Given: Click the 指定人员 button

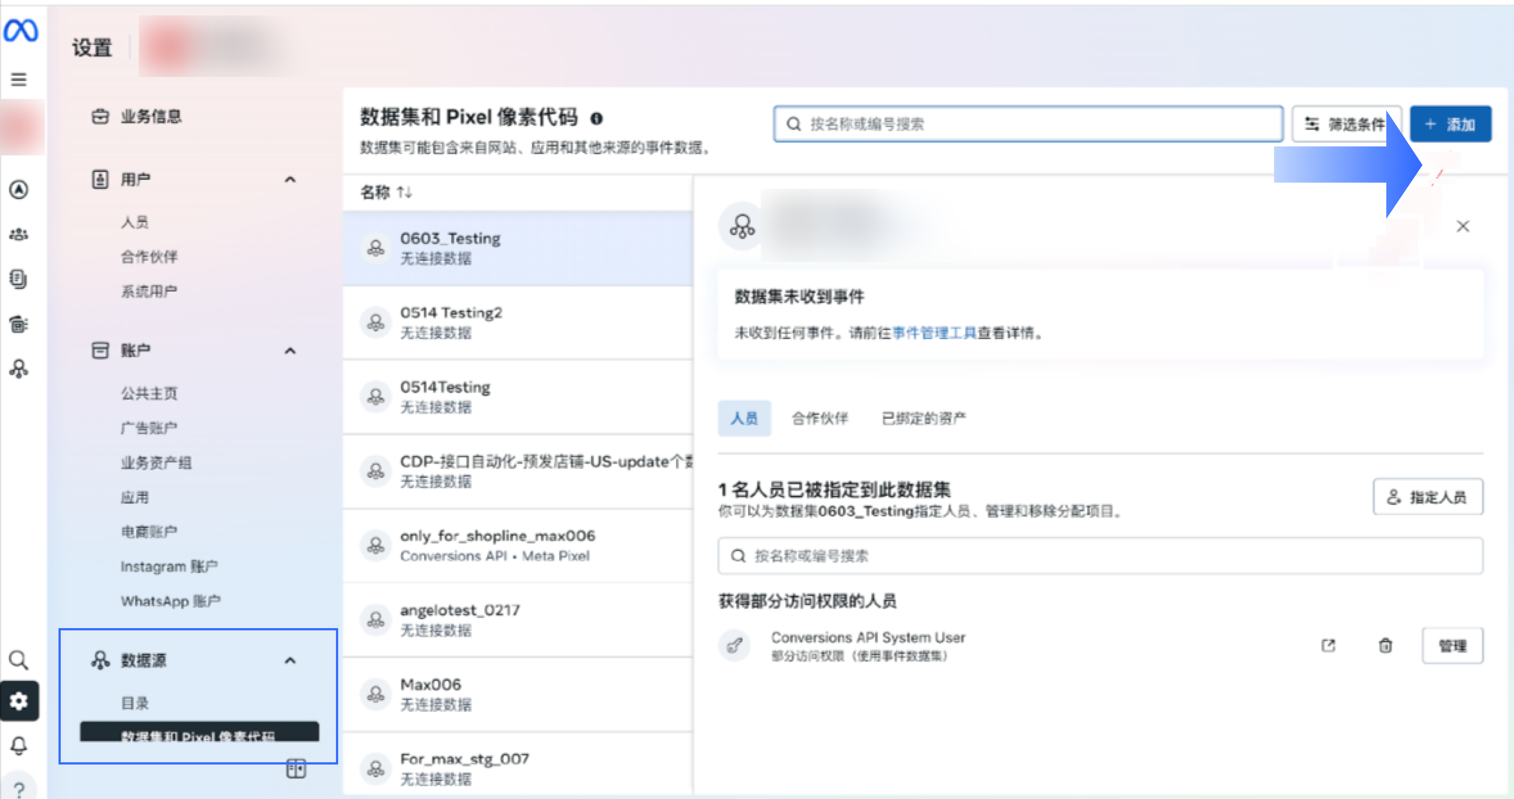Looking at the screenshot, I should tap(1428, 497).
